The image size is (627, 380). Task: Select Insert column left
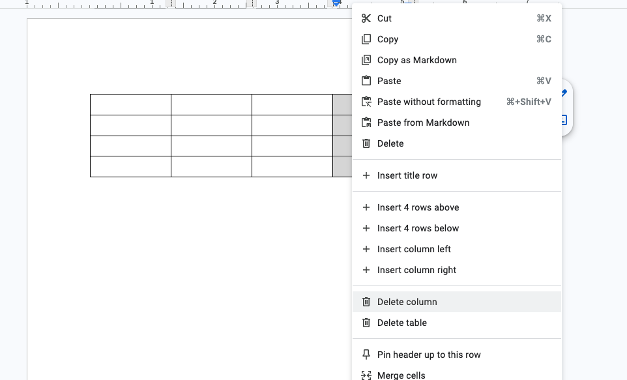[414, 249]
